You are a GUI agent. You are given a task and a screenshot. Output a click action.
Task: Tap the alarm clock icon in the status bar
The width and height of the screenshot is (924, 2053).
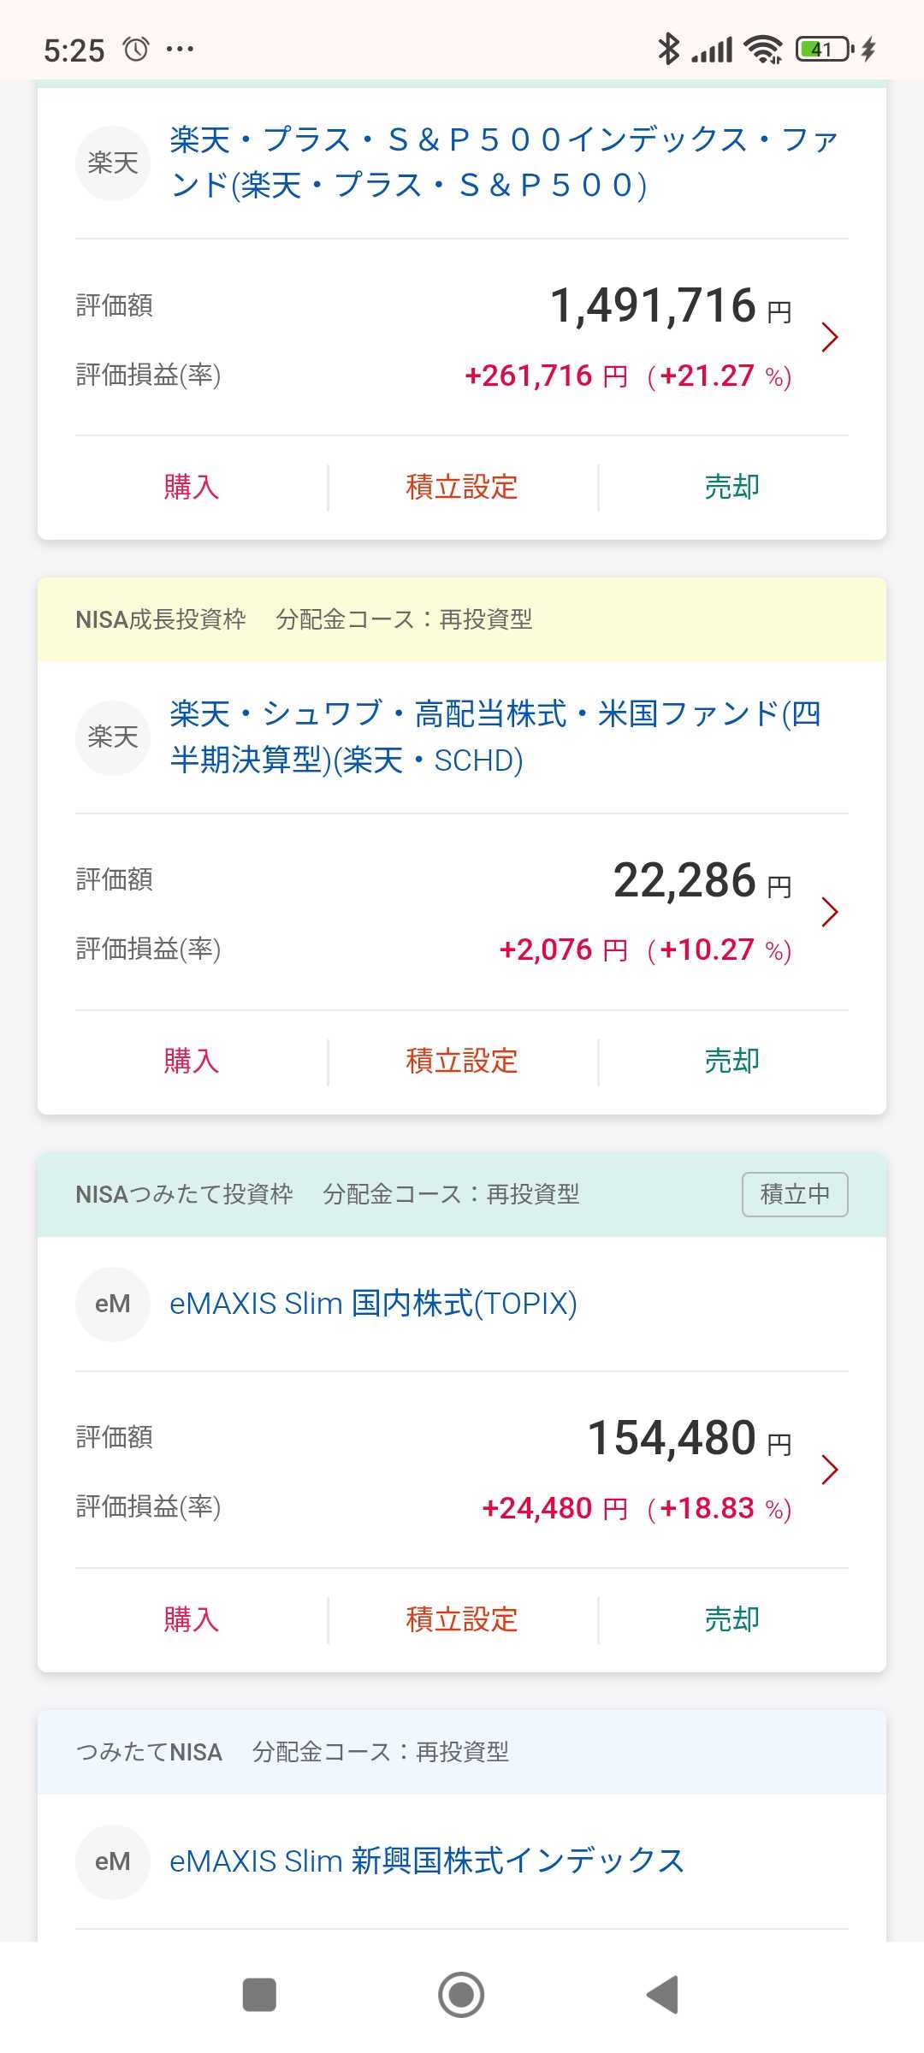tap(136, 50)
